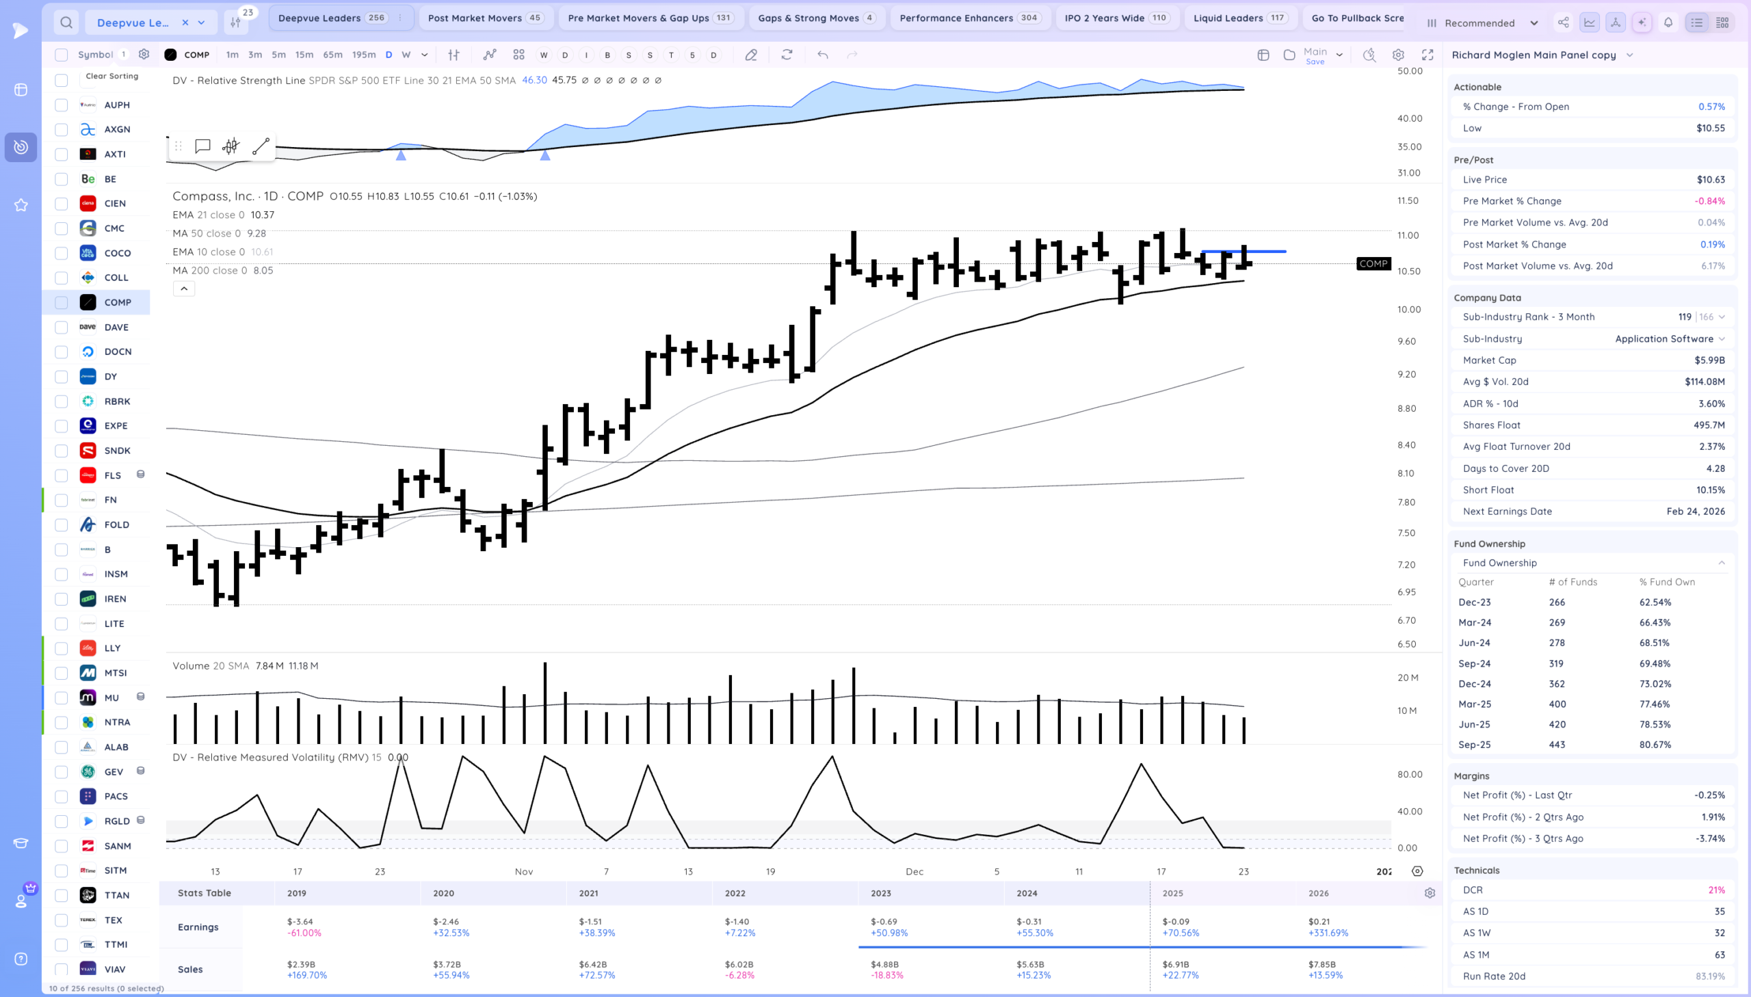Image resolution: width=1751 pixels, height=997 pixels.
Task: Check the AUPH row checkbox
Action: 62,105
